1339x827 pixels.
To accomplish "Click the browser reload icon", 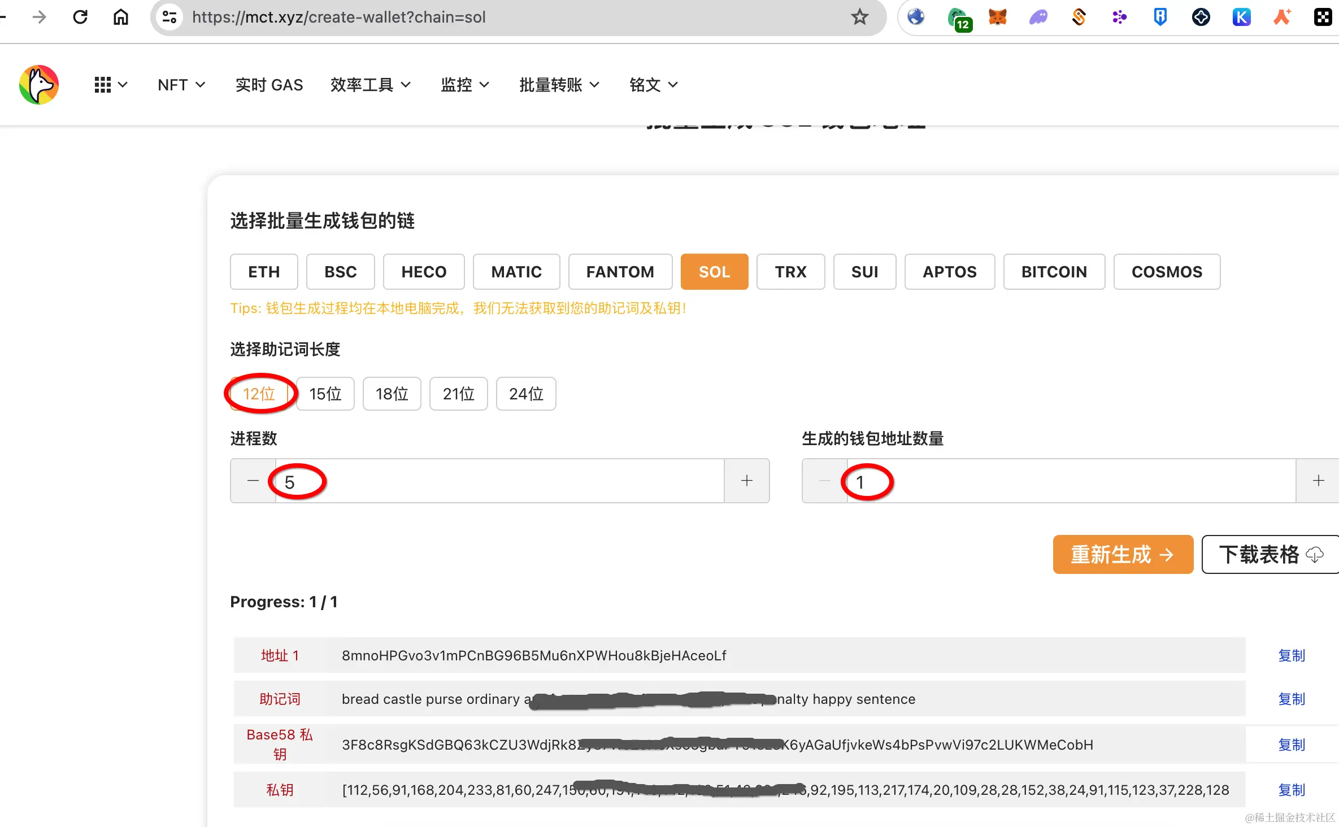I will click(x=80, y=17).
